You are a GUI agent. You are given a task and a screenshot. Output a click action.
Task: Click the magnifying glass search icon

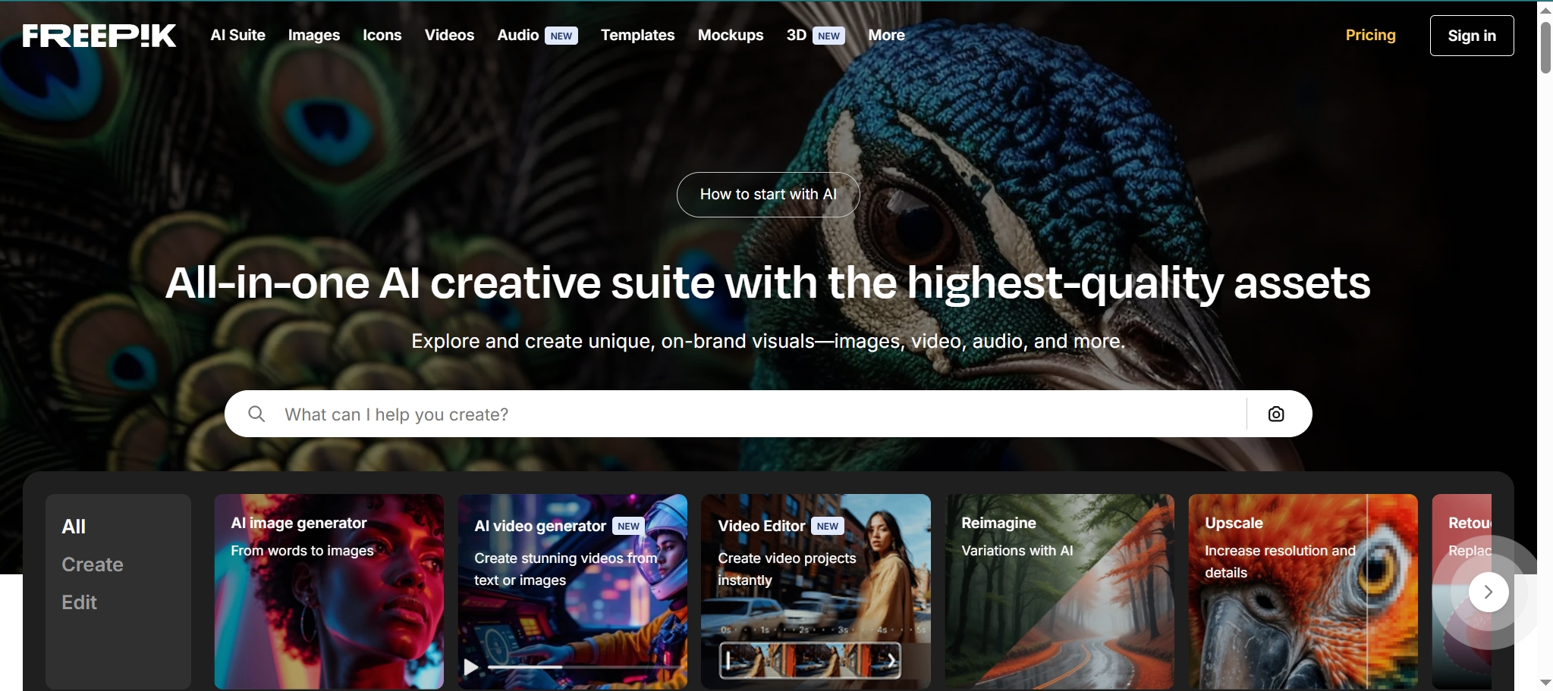point(256,414)
